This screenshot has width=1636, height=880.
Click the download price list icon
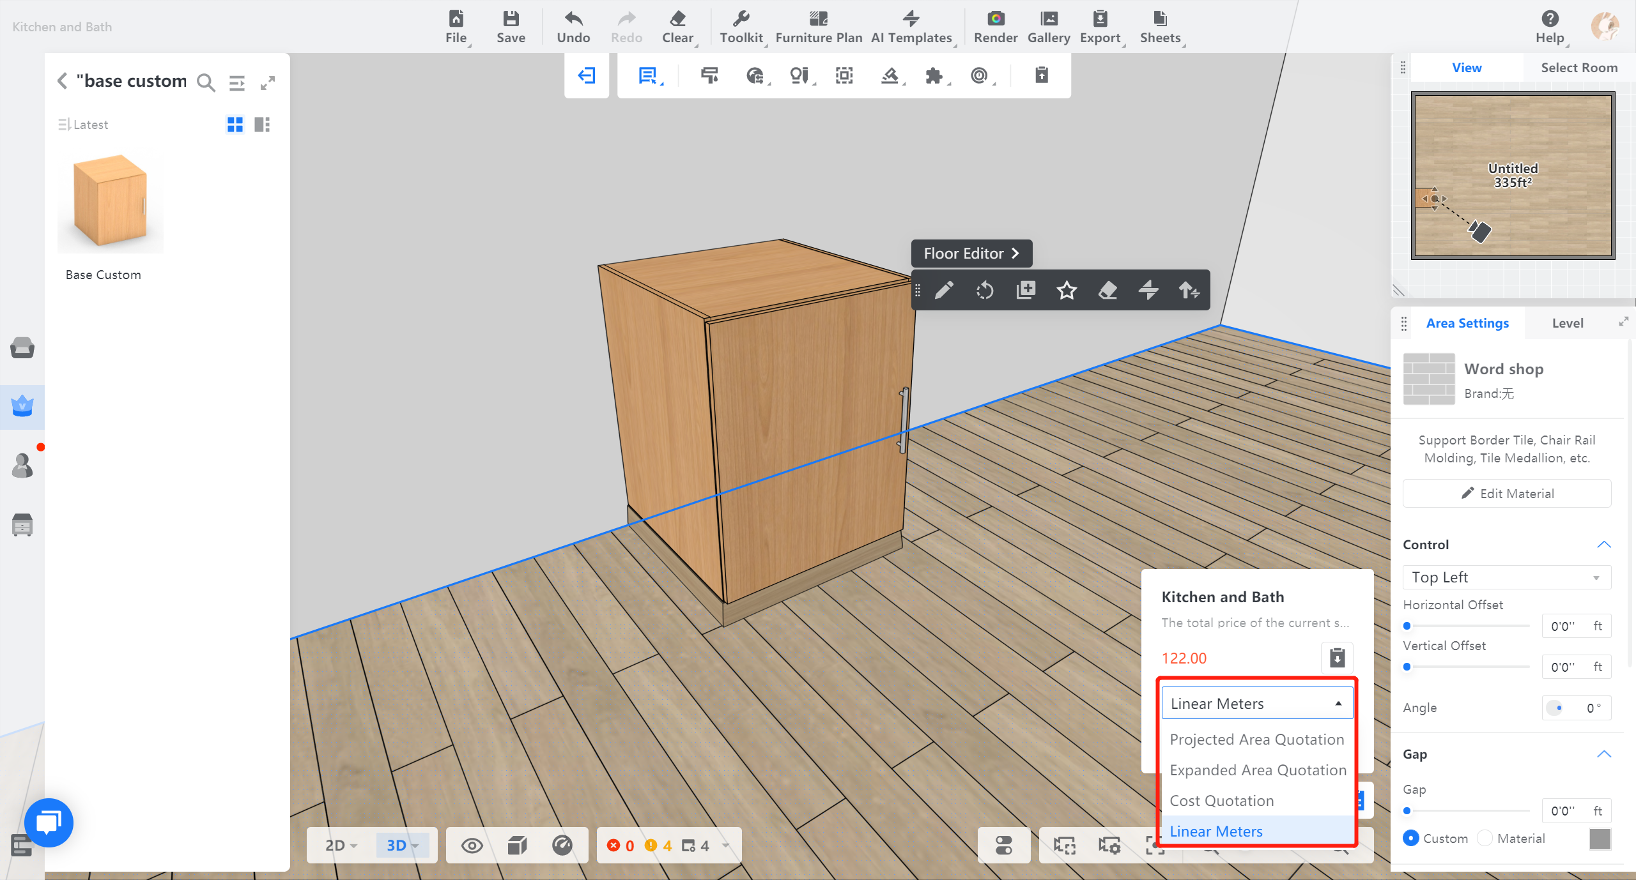tap(1337, 657)
